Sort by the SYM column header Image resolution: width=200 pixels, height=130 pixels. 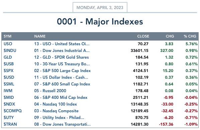8,36
